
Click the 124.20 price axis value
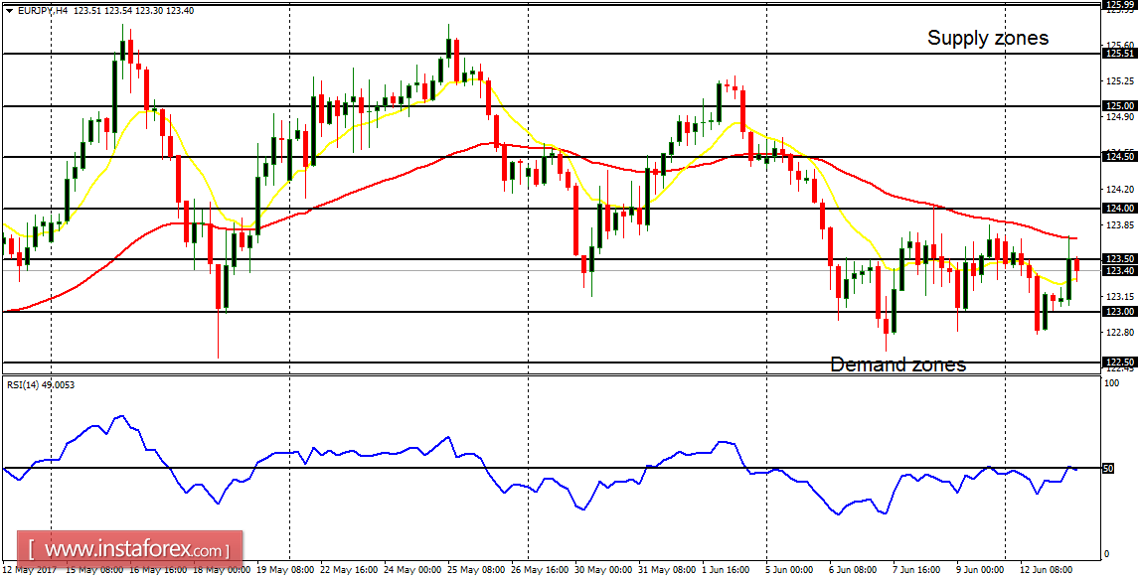1120,190
